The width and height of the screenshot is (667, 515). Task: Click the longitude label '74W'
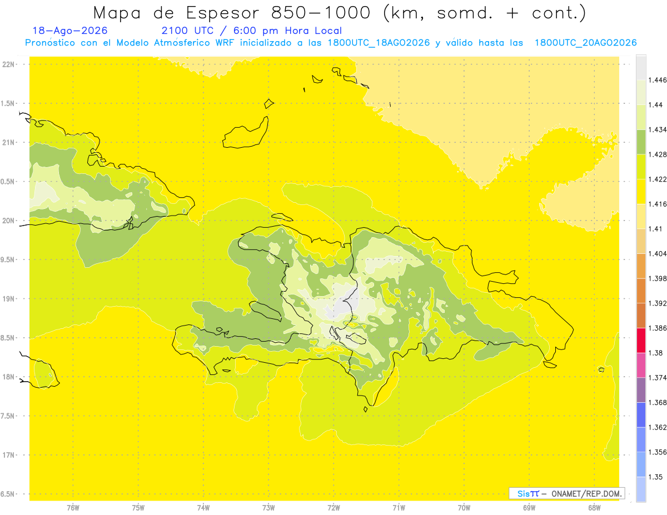203,508
